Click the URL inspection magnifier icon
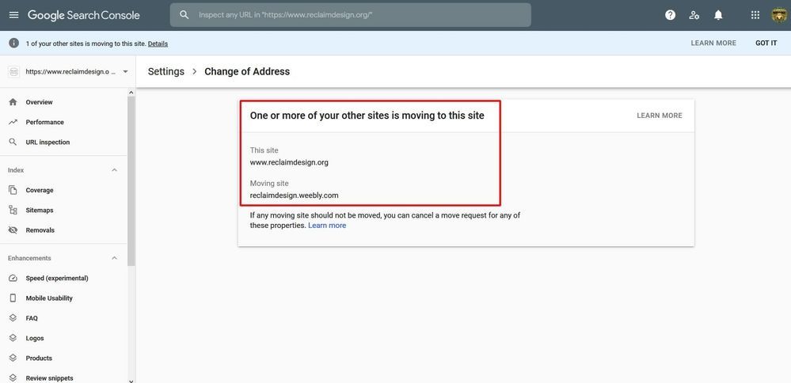 13,142
